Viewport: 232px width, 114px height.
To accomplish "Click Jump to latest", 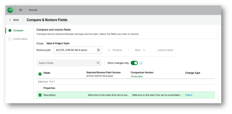I will pos(165,50).
